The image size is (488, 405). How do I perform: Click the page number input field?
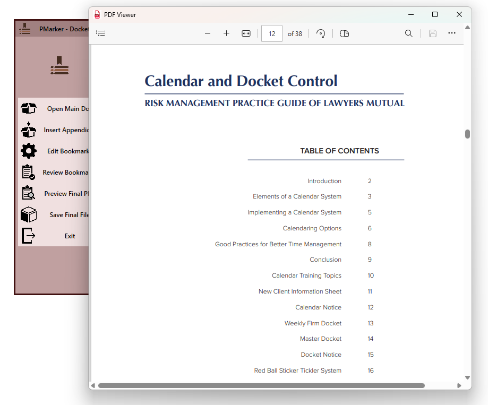272,33
